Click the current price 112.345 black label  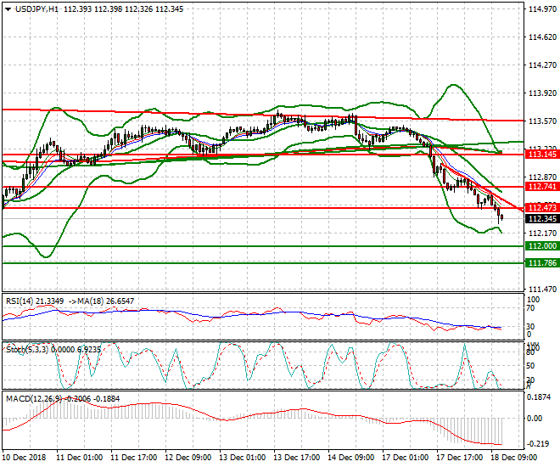[542, 219]
